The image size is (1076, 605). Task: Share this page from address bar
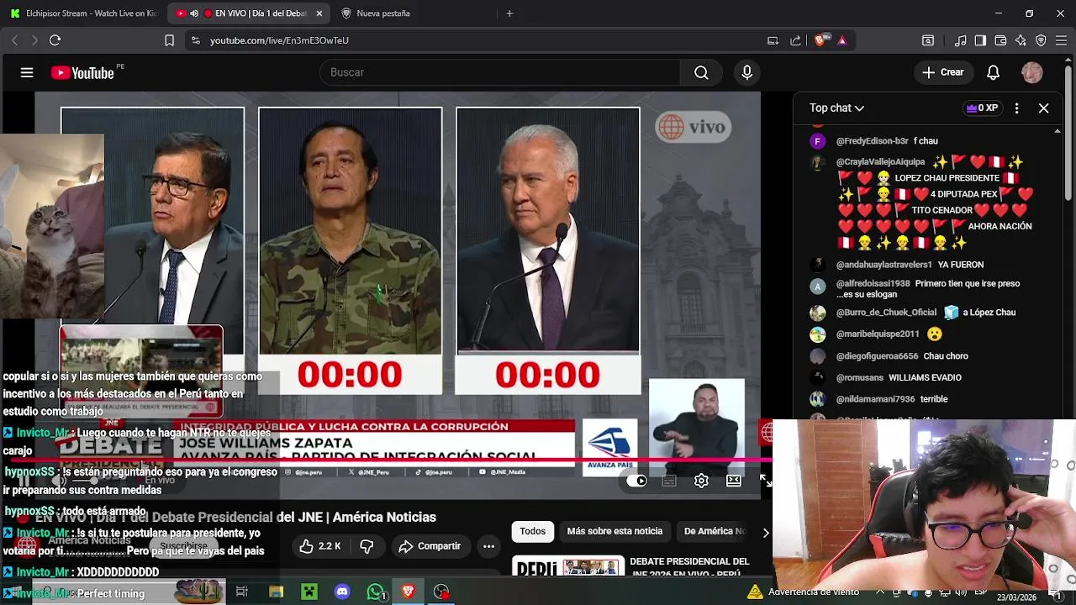tap(795, 40)
